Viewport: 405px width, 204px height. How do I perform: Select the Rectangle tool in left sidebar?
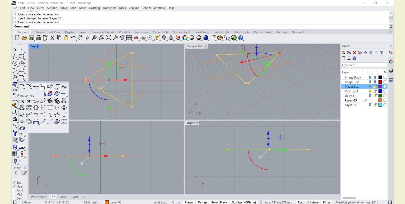point(22,70)
